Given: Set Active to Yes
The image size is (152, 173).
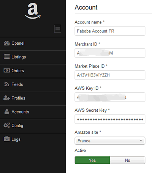Looking at the screenshot, I should (x=92, y=160).
